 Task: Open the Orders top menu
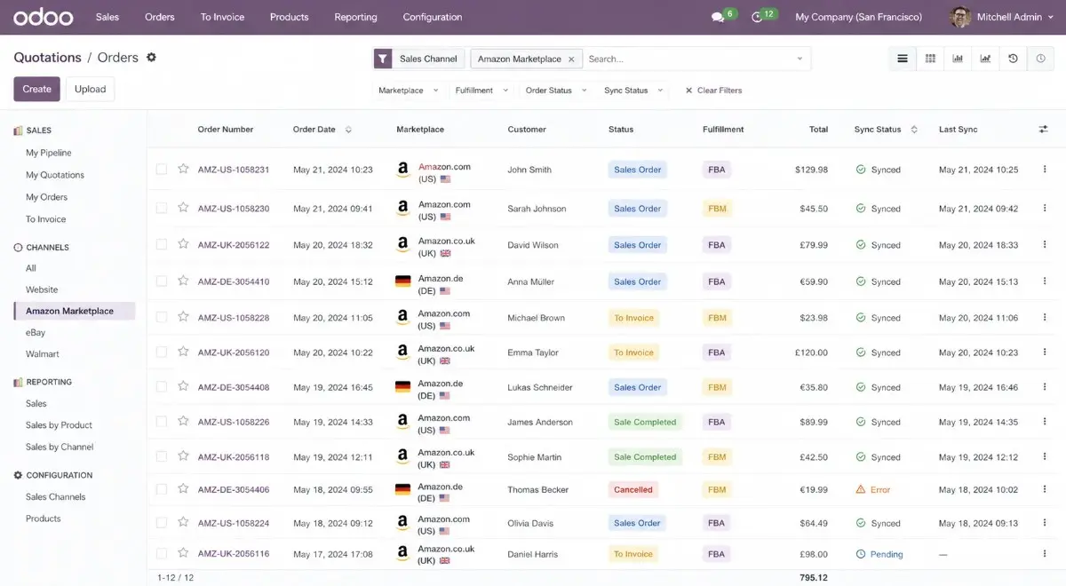pos(160,17)
